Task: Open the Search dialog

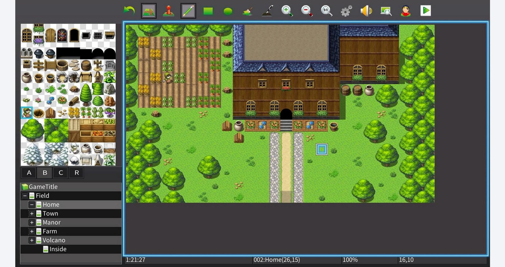Action: pos(386,11)
